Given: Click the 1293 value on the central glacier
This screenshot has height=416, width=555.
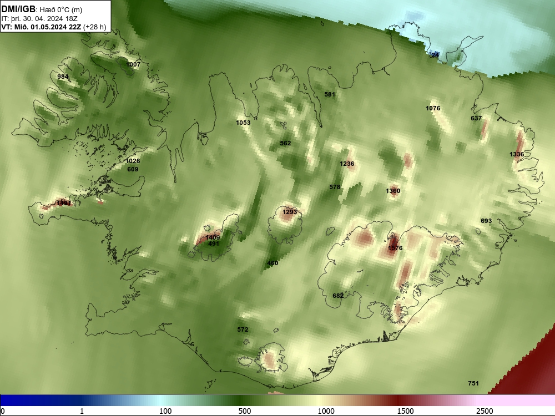Looking at the screenshot, I should tap(290, 212).
